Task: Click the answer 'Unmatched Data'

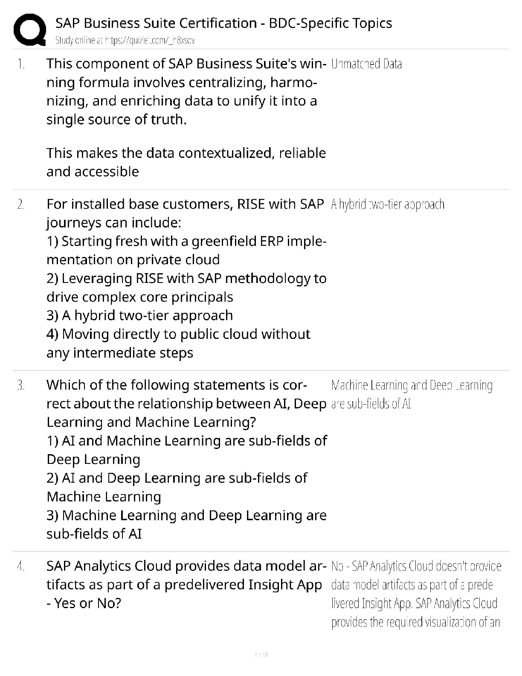Action: coord(366,64)
